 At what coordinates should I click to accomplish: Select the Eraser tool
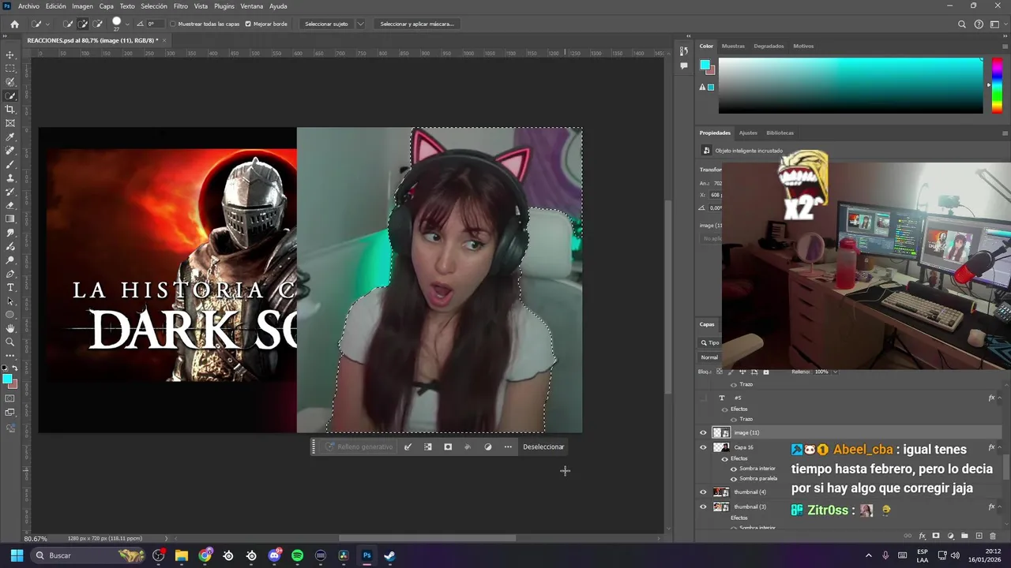tap(10, 205)
